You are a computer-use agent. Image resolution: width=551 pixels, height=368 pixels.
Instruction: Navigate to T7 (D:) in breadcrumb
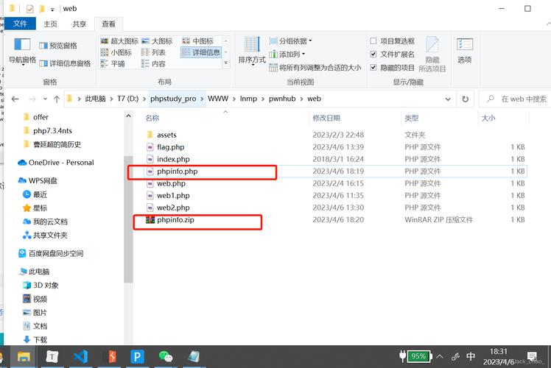[x=128, y=99]
